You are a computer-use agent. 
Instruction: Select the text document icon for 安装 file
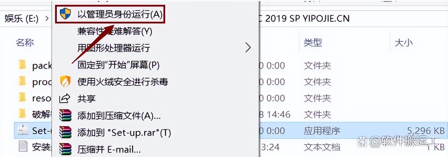[x=22, y=147]
